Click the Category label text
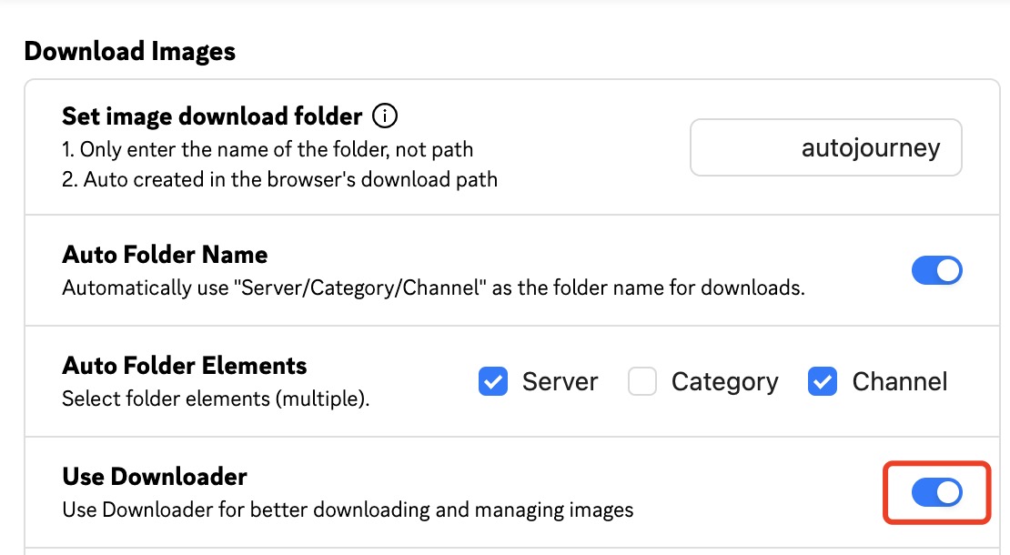 pos(724,382)
